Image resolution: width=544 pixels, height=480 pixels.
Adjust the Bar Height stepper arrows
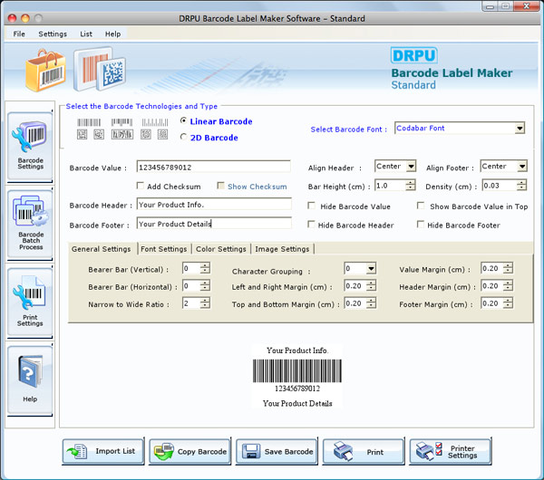(x=411, y=186)
